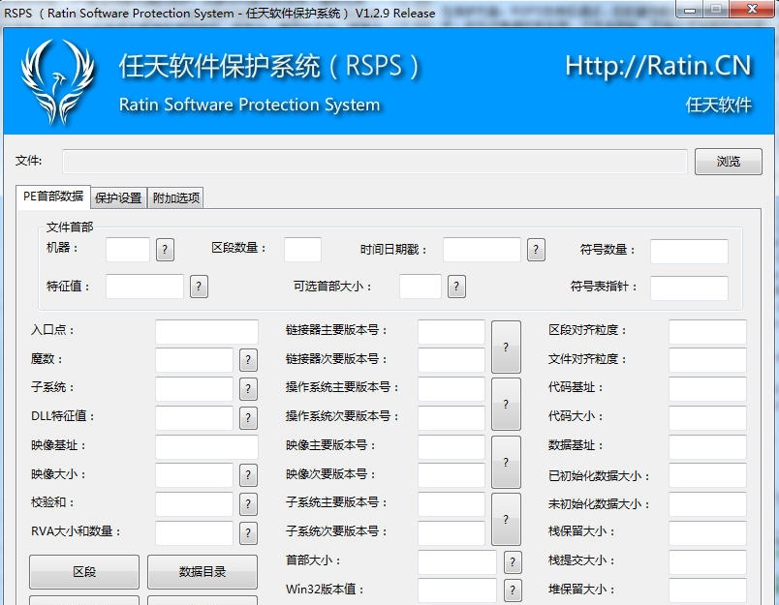Image resolution: width=779 pixels, height=605 pixels.
Task: Click the ? button for 链接器 version numbers
Action: (505, 347)
